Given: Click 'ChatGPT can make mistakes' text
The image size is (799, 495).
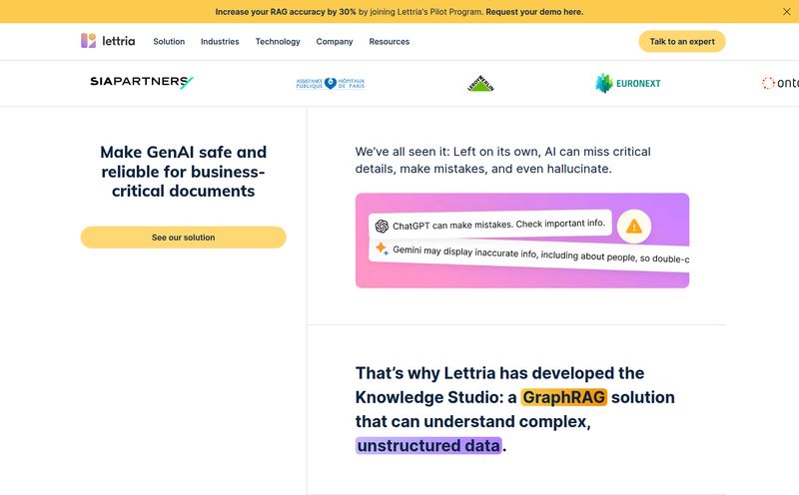Looking at the screenshot, I should [x=498, y=225].
